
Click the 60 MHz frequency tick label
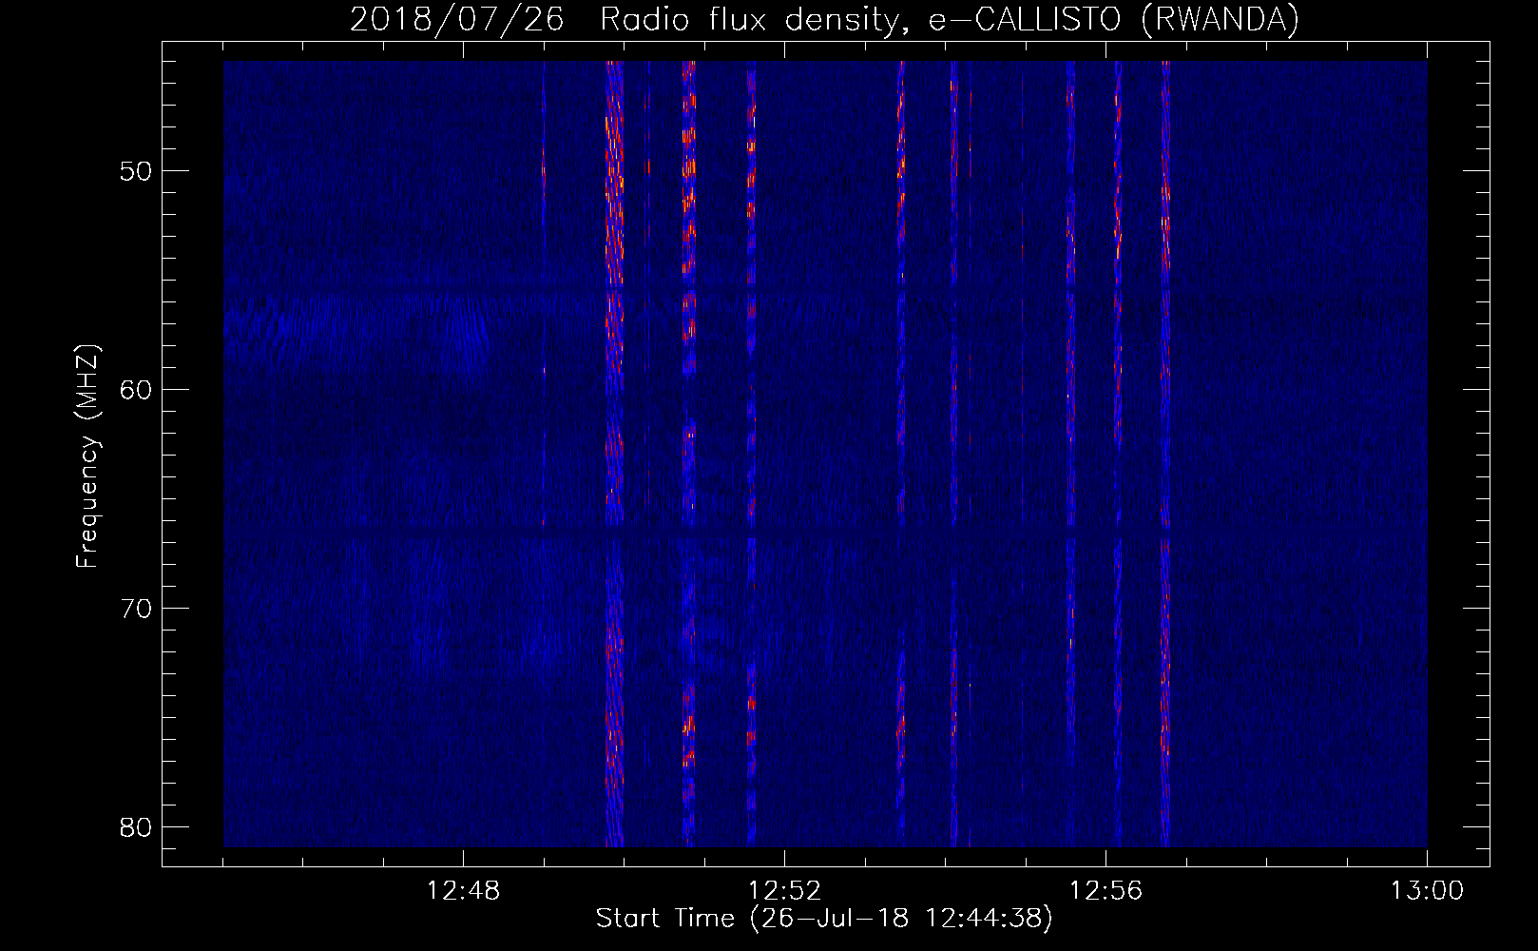coord(137,389)
